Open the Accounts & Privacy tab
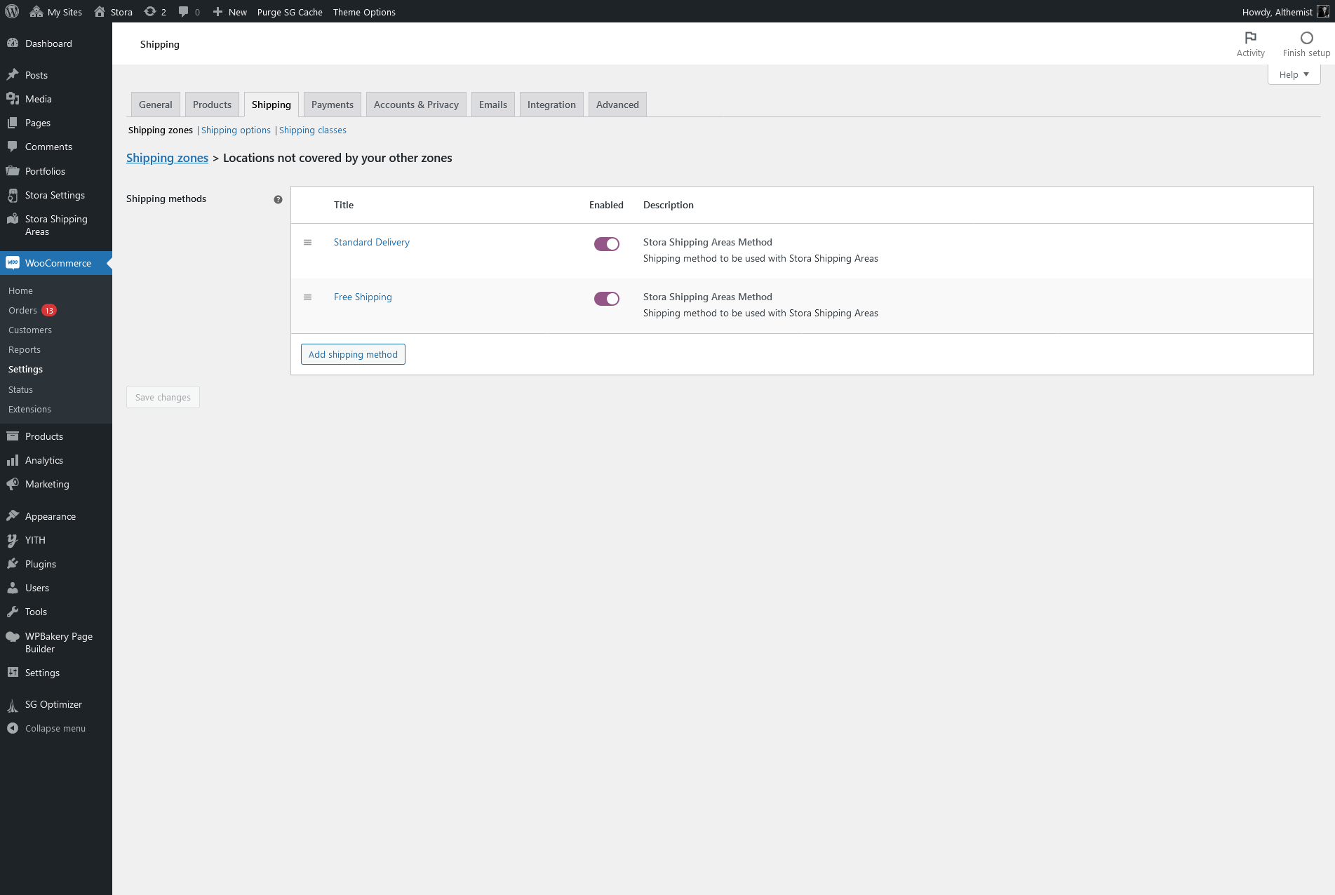 pos(416,105)
